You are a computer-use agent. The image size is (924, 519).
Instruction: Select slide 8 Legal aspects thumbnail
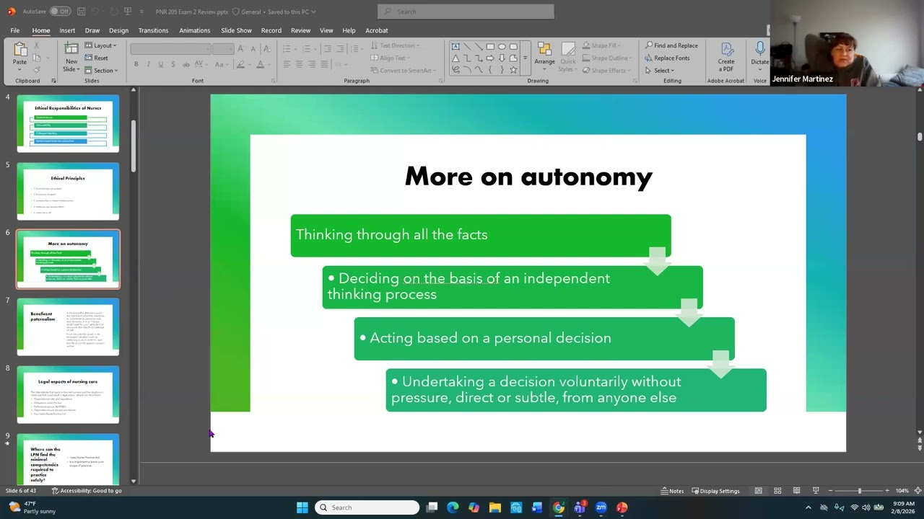(68, 394)
